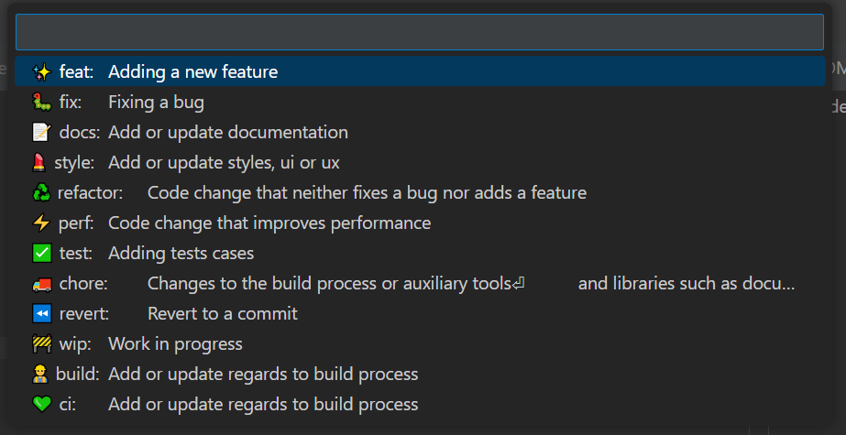Viewport: 846px width, 435px height.
Task: Click the green recycle icon for refactor
Action: coord(41,192)
